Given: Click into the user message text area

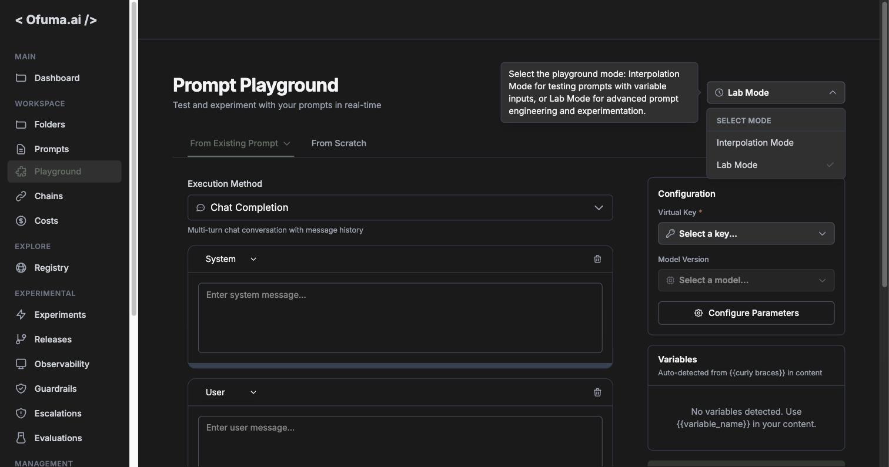Looking at the screenshot, I should coord(400,442).
